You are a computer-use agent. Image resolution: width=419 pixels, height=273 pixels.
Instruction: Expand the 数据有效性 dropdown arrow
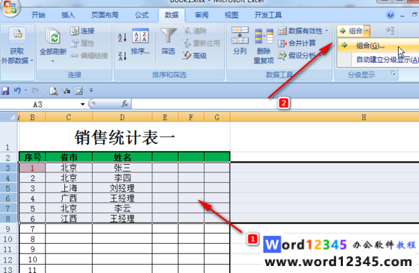coord(327,31)
